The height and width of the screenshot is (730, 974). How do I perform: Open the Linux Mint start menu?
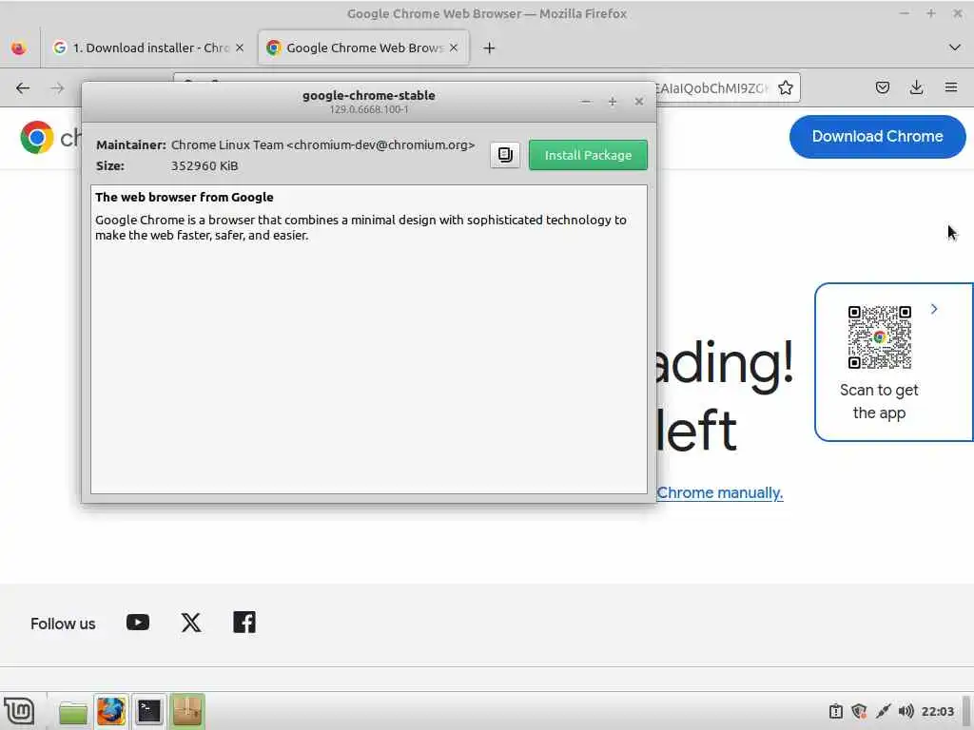coord(19,711)
